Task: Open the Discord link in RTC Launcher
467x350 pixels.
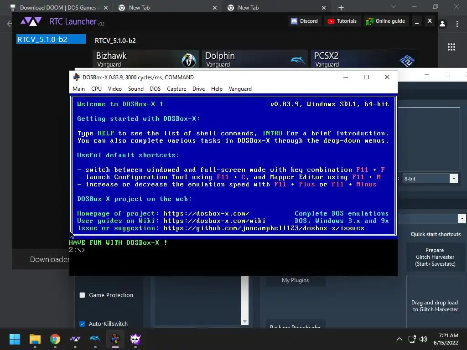Action: (x=304, y=21)
